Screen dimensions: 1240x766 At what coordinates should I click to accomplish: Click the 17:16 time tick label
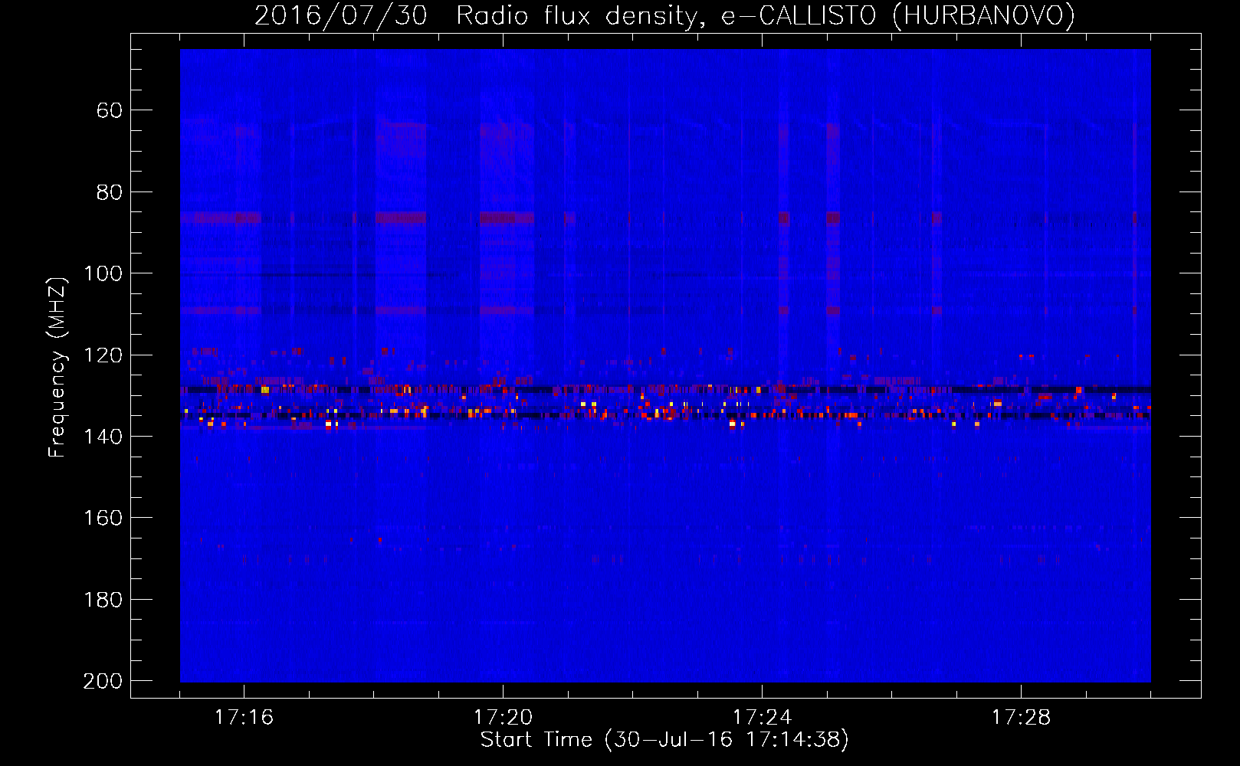pos(244,718)
